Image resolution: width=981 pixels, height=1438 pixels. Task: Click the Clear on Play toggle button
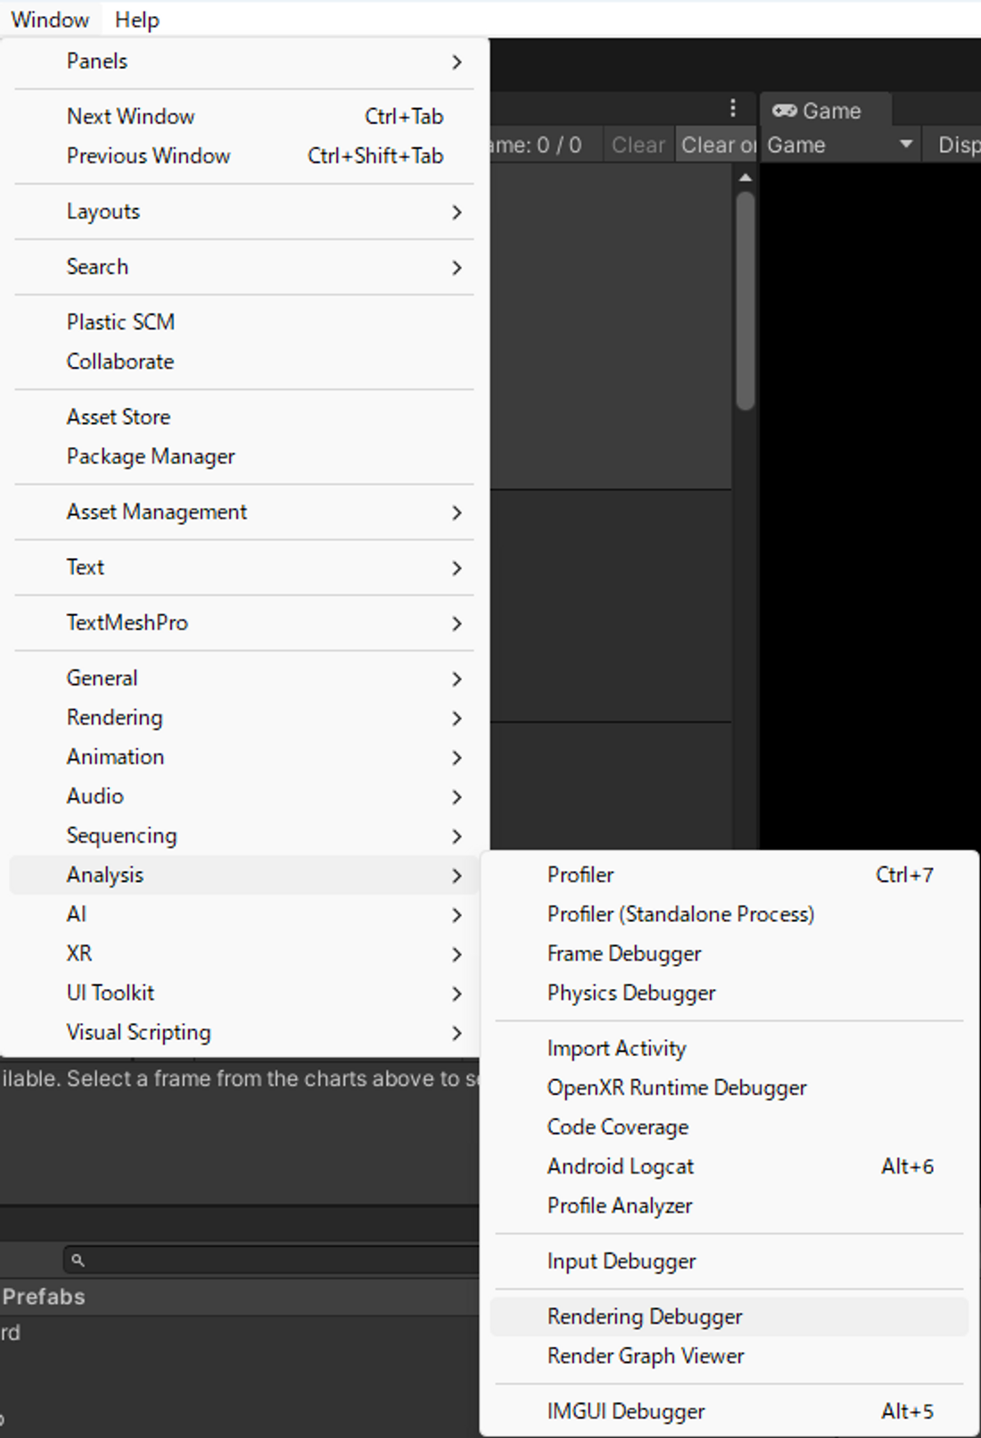(717, 145)
